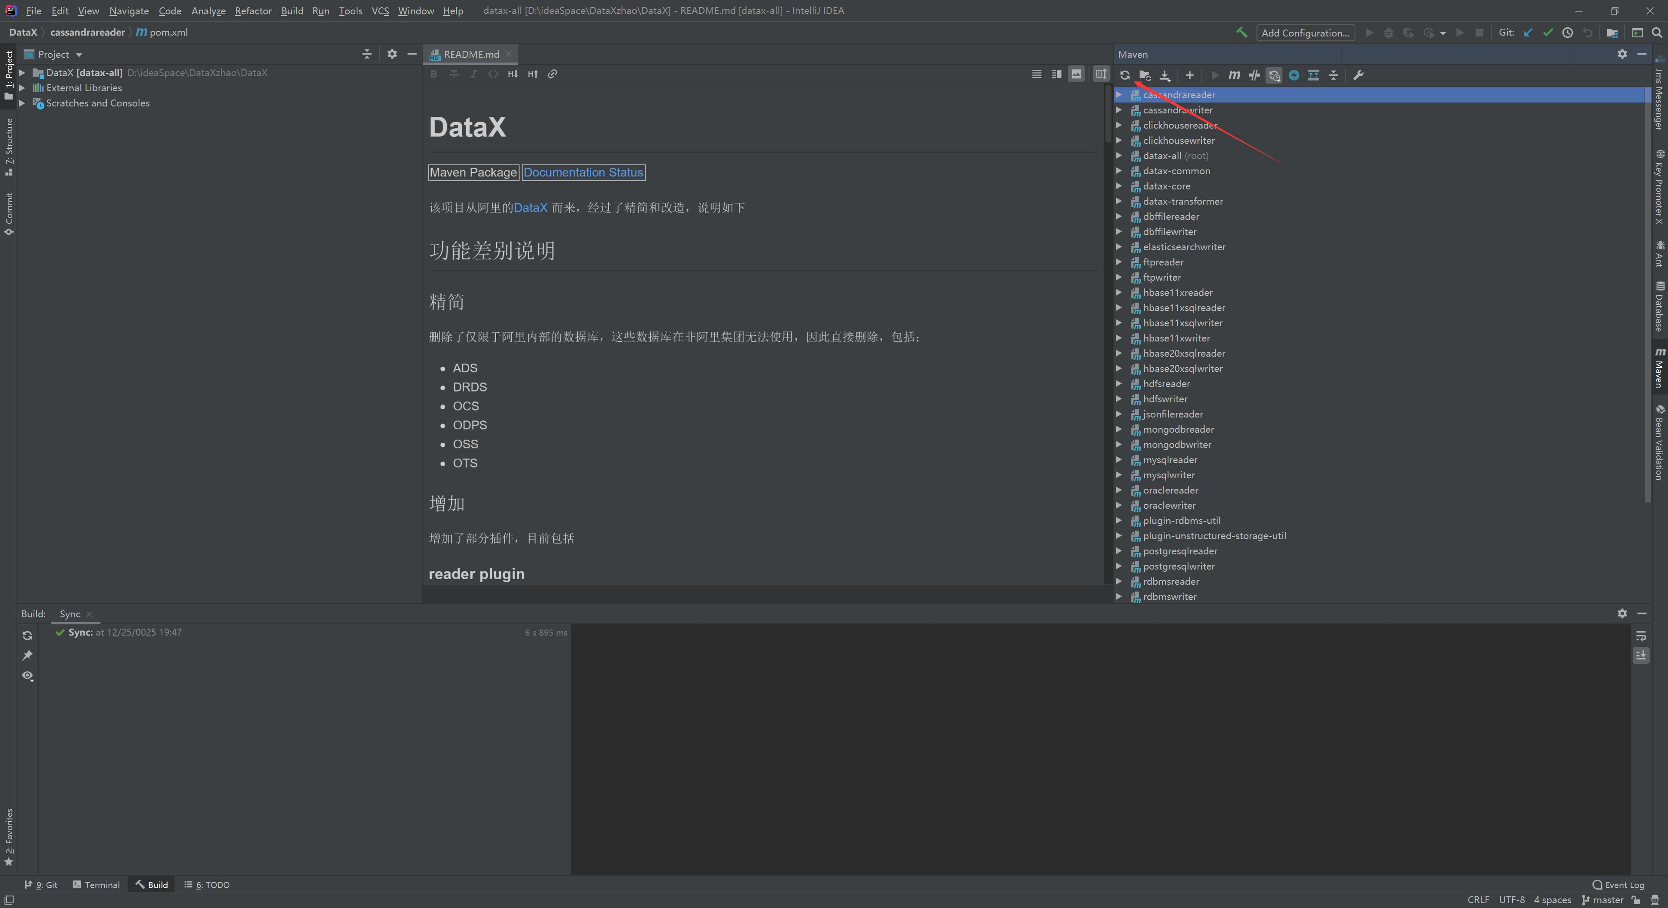The width and height of the screenshot is (1668, 908).
Task: Execute Maven Goal using the m icon
Action: [1235, 75]
